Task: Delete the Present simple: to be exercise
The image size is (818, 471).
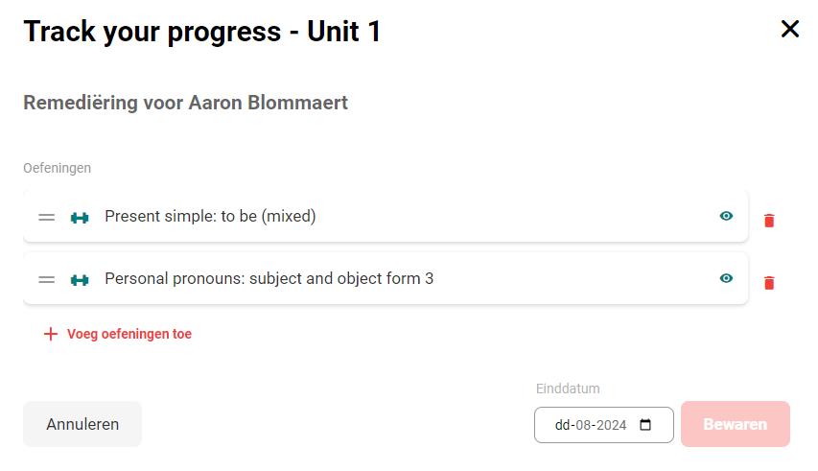Action: click(x=769, y=220)
